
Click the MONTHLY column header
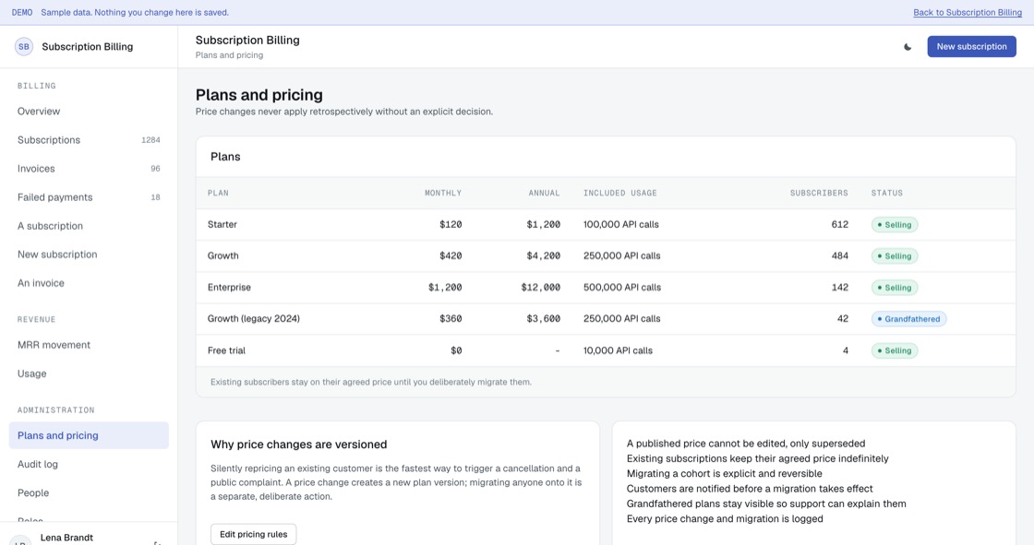pos(443,193)
